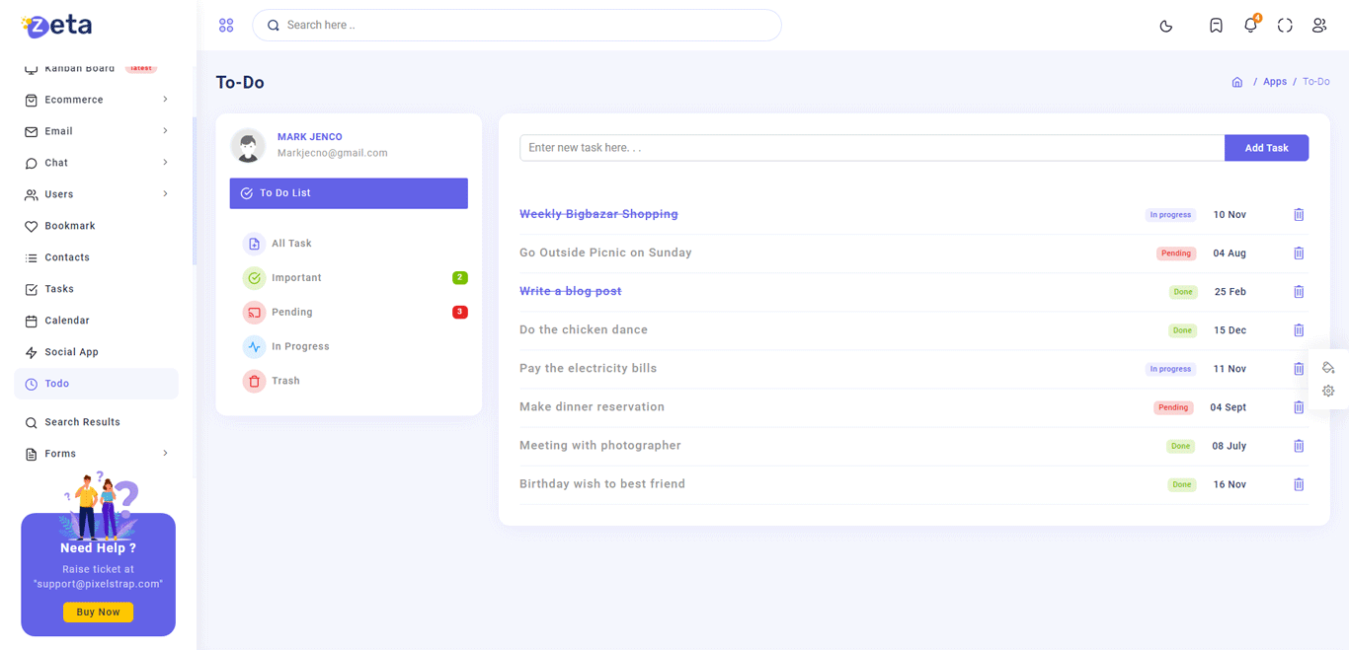This screenshot has width=1349, height=650.
Task: Open the notifications bell
Action: coord(1250,26)
